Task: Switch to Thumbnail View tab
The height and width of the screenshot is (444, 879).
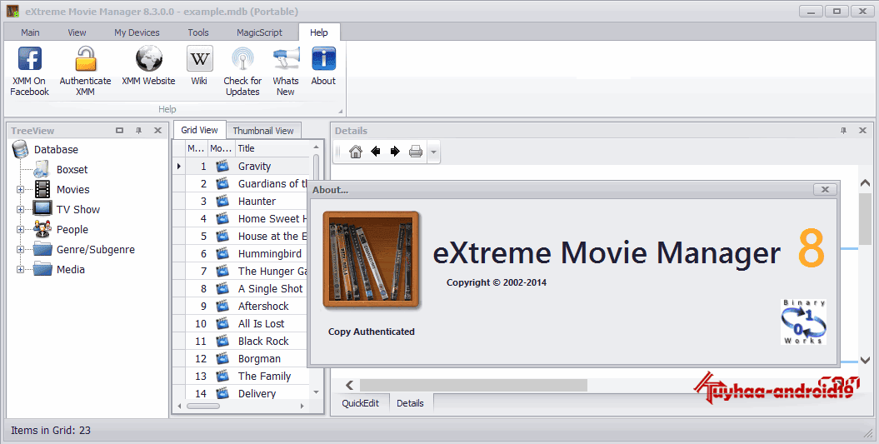Action: (x=263, y=131)
